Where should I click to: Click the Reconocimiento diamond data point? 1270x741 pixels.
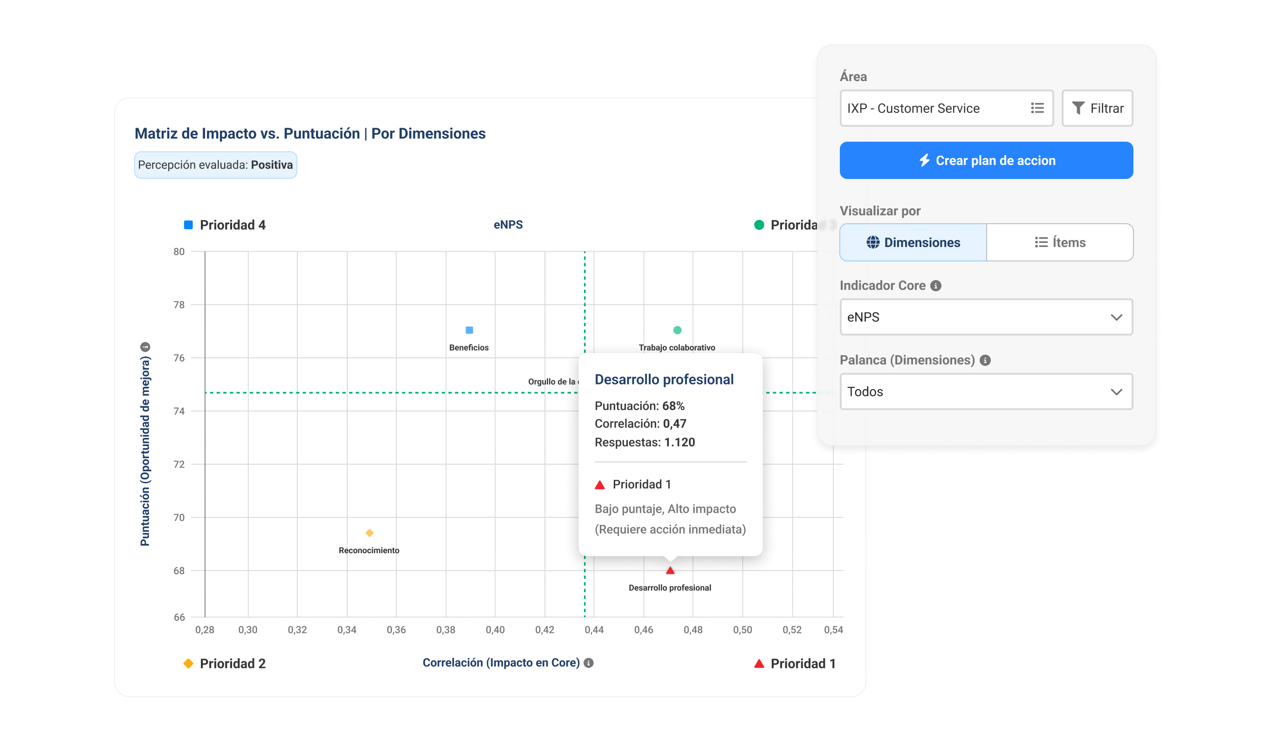[370, 533]
